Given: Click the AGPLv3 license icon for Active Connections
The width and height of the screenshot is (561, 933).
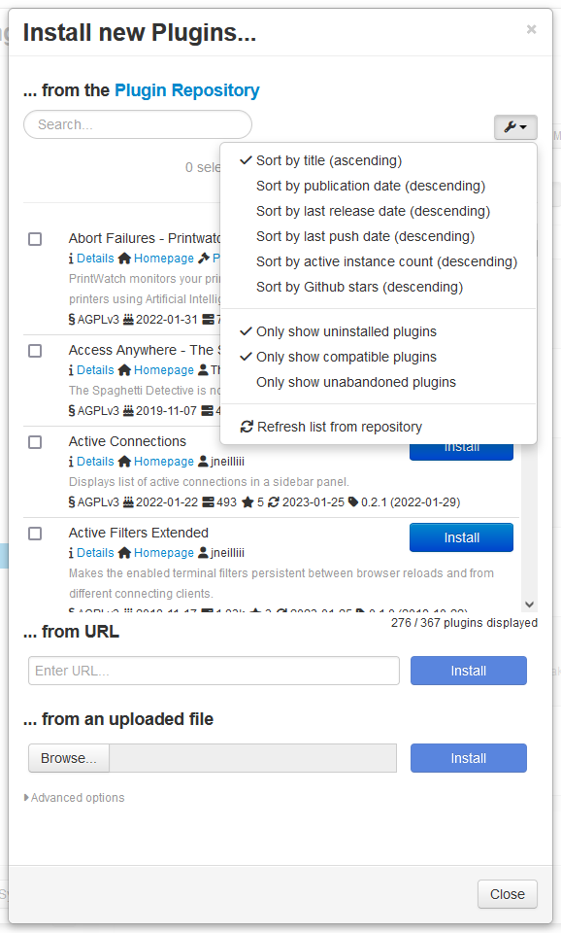Looking at the screenshot, I should (x=71, y=501).
